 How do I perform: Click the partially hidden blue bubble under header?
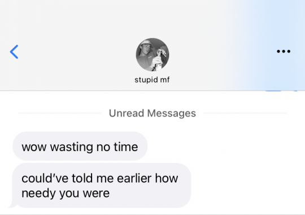click(273, 91)
